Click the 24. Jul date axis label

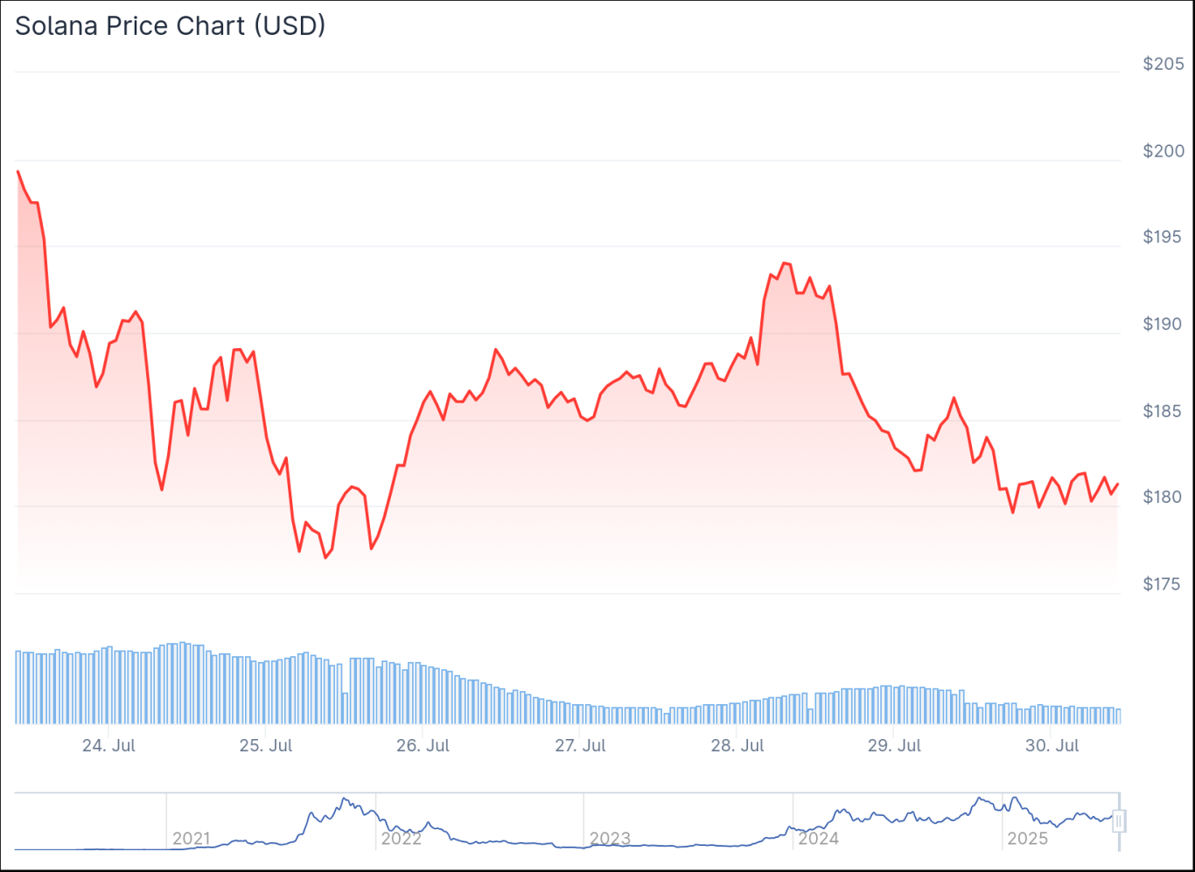point(108,746)
